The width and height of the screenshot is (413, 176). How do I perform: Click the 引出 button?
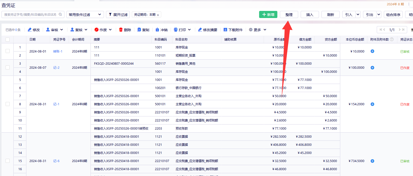click(370, 14)
